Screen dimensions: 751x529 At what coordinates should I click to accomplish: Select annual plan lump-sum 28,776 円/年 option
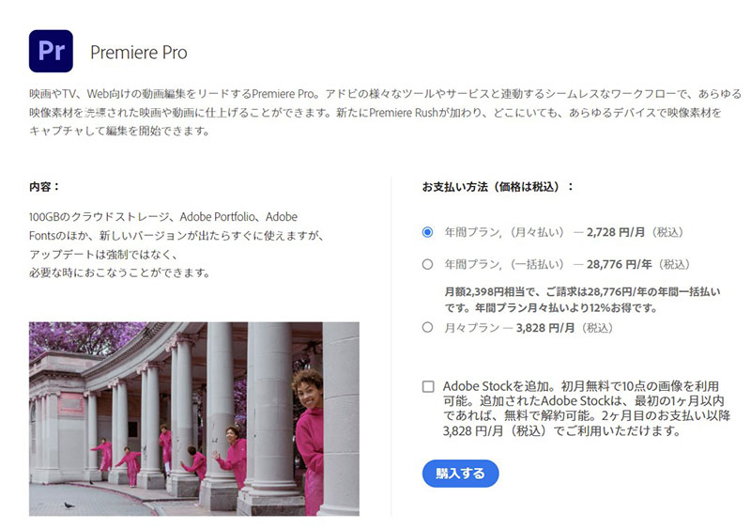(x=427, y=264)
